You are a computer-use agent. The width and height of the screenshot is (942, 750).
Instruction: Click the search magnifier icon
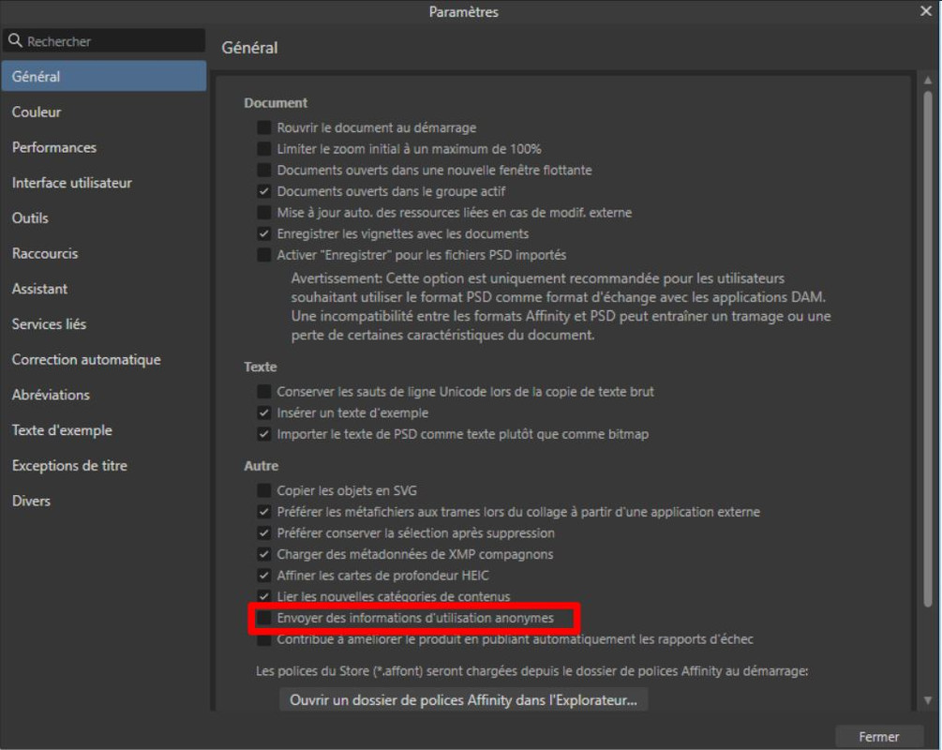point(15,40)
